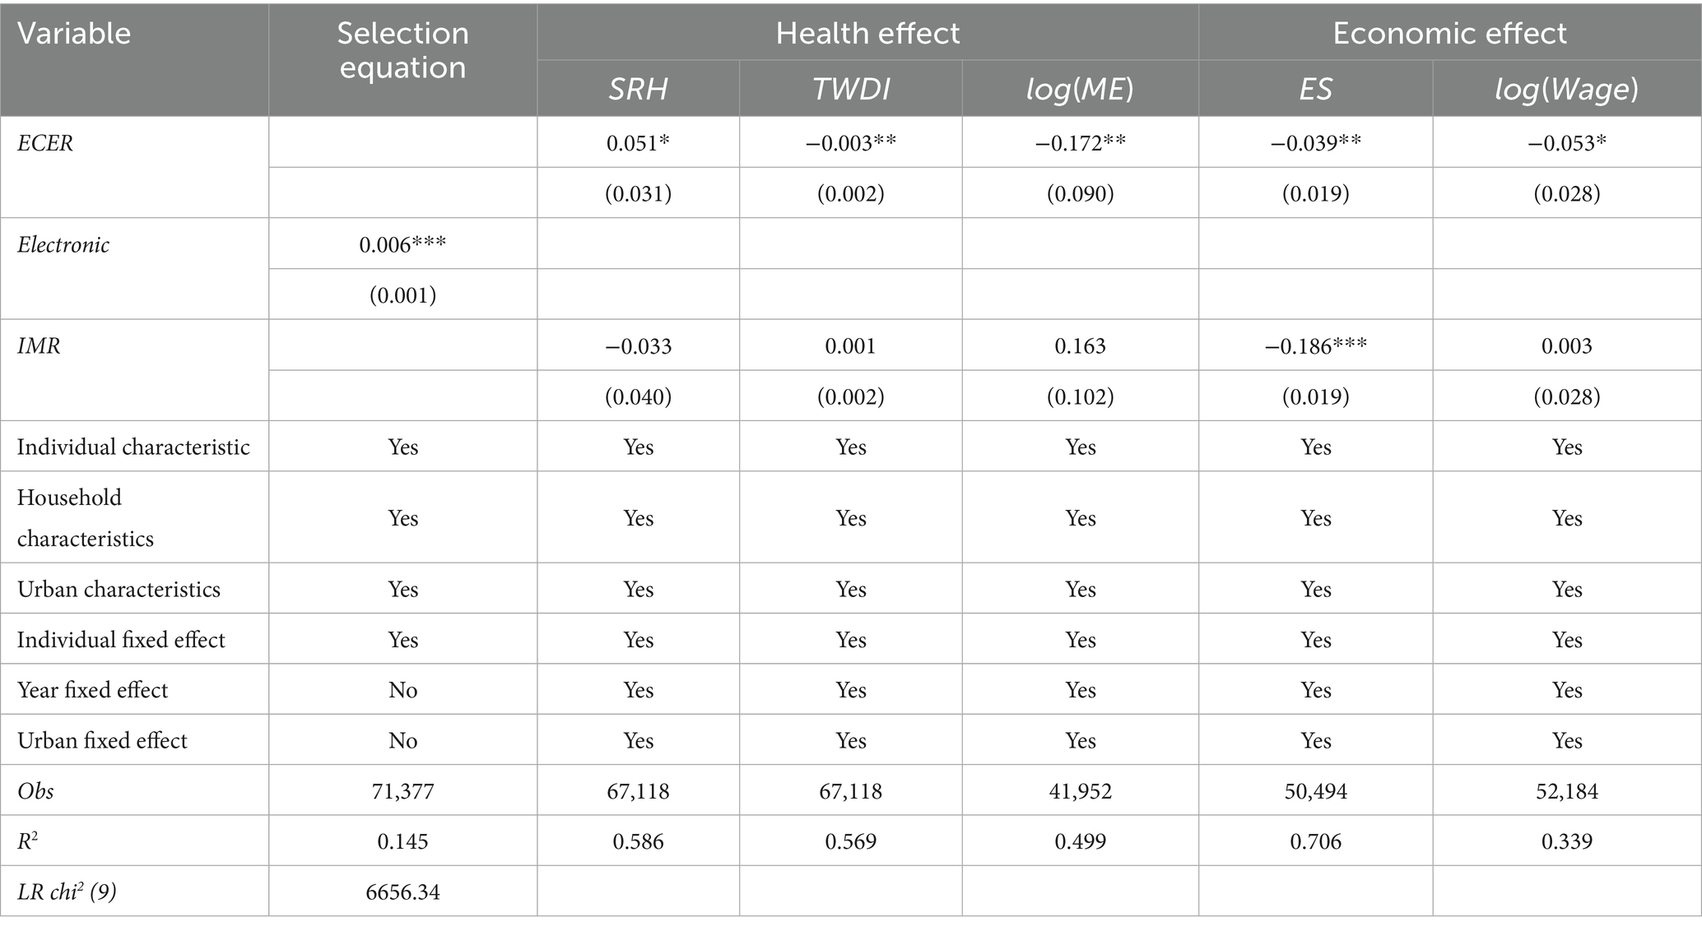Click the observation count 71,377

402,791
